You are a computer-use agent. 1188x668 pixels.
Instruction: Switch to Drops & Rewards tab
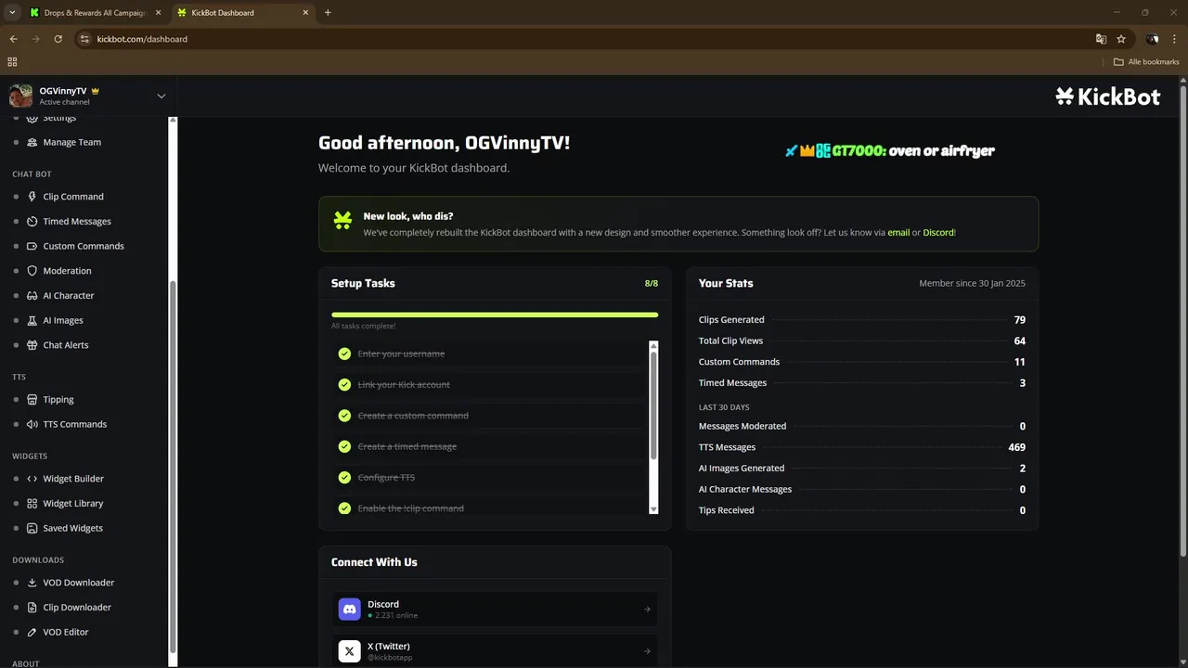pyautogui.click(x=94, y=13)
